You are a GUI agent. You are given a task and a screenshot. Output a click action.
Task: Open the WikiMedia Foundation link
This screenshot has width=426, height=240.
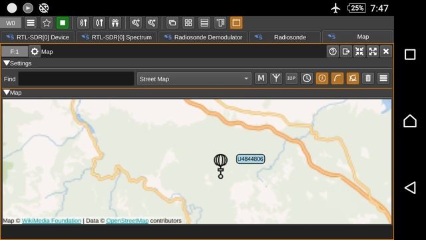51,221
